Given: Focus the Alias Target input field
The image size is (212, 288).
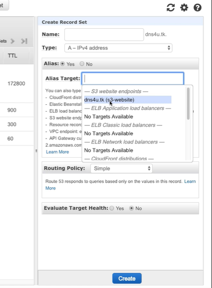Looking at the screenshot, I should pyautogui.click(x=133, y=79).
